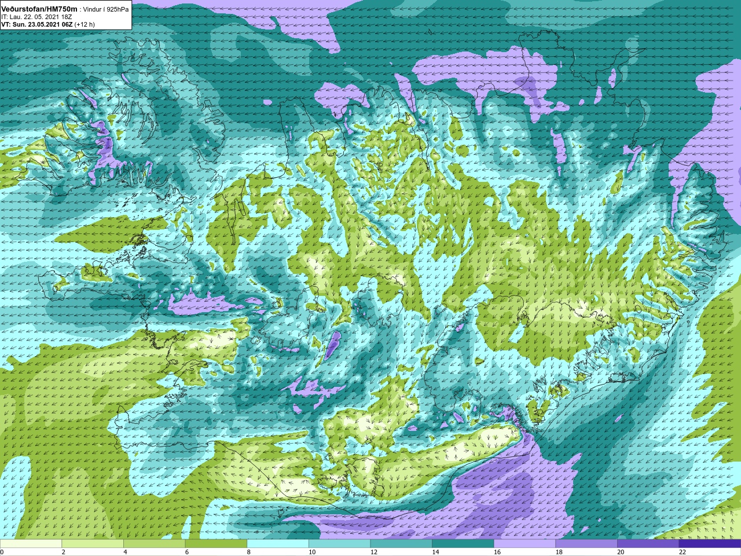The height and width of the screenshot is (556, 741).
Task: Click the legend number 22
Action: point(682,552)
